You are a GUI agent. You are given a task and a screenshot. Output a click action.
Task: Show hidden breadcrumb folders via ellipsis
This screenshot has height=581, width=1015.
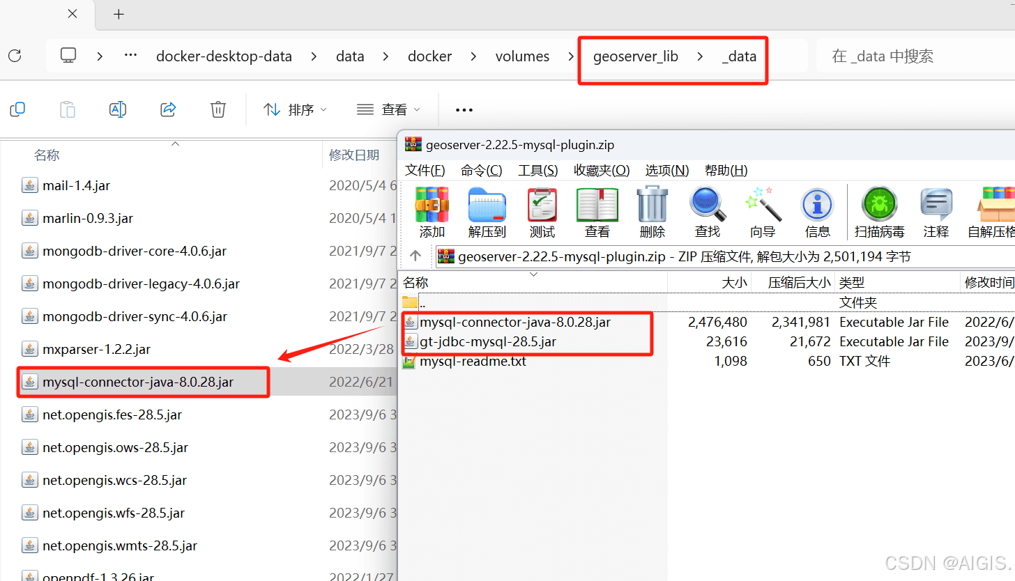tap(130, 56)
